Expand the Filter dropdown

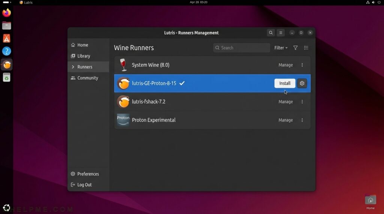pos(281,48)
